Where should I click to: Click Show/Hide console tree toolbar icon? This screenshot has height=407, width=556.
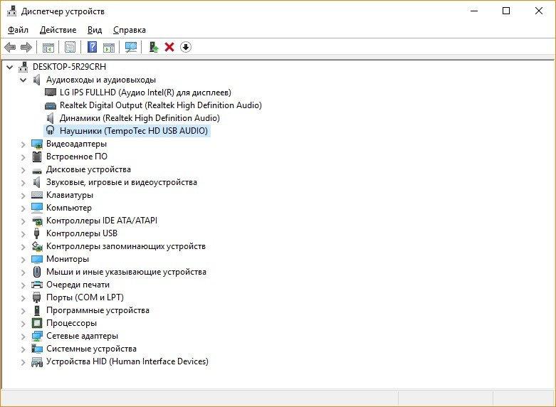point(48,47)
